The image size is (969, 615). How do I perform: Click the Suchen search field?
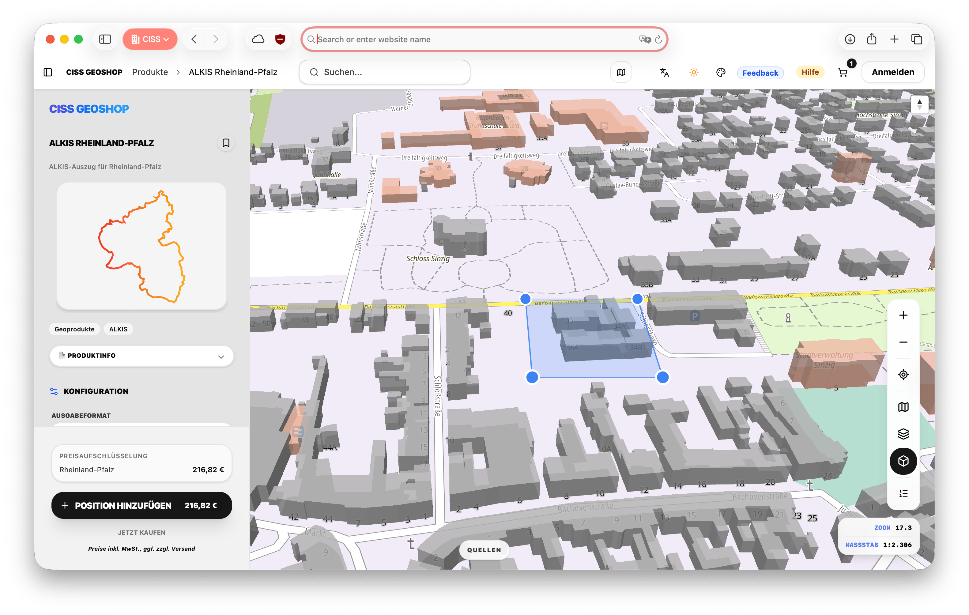pyautogui.click(x=384, y=72)
